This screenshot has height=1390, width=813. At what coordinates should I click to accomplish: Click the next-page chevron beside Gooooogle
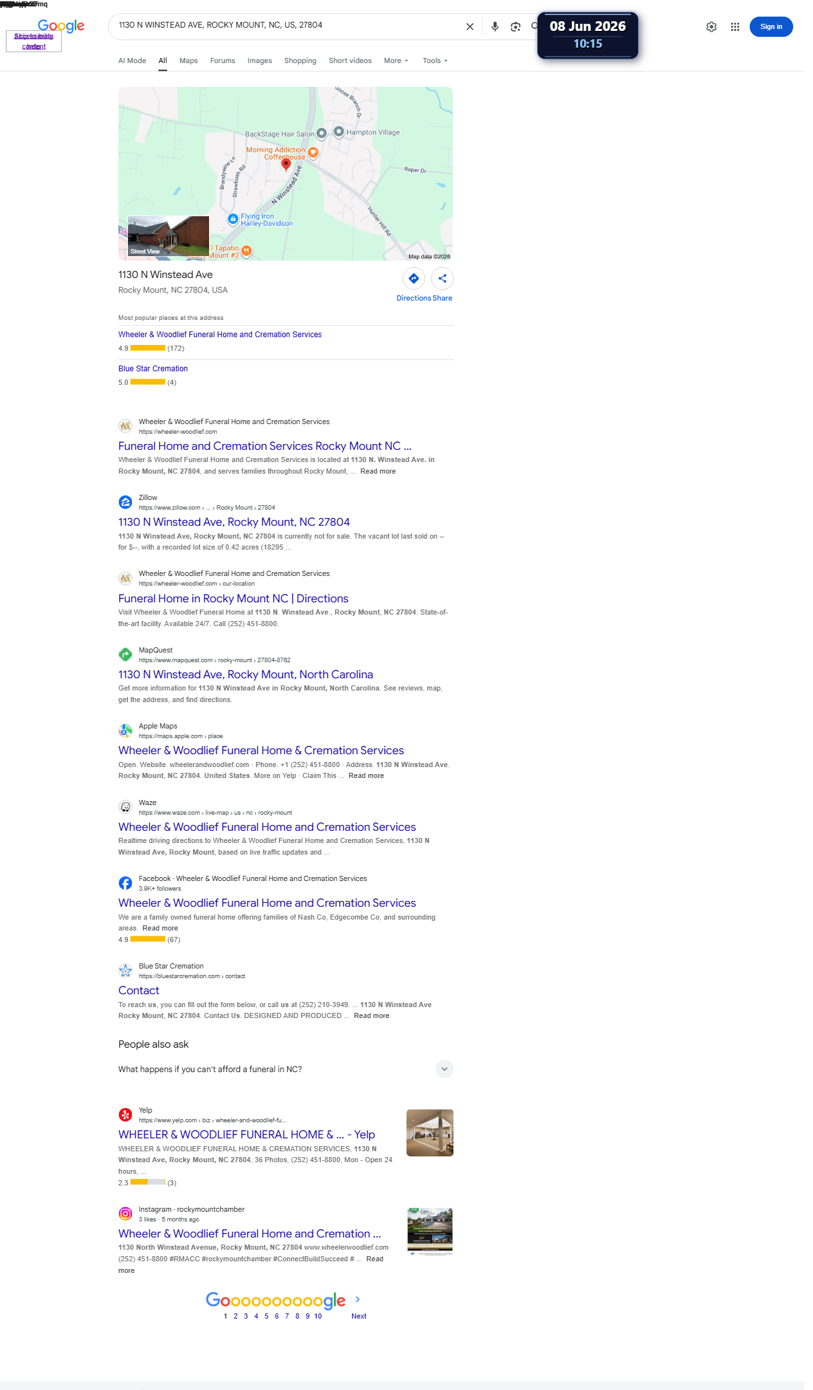(358, 1299)
